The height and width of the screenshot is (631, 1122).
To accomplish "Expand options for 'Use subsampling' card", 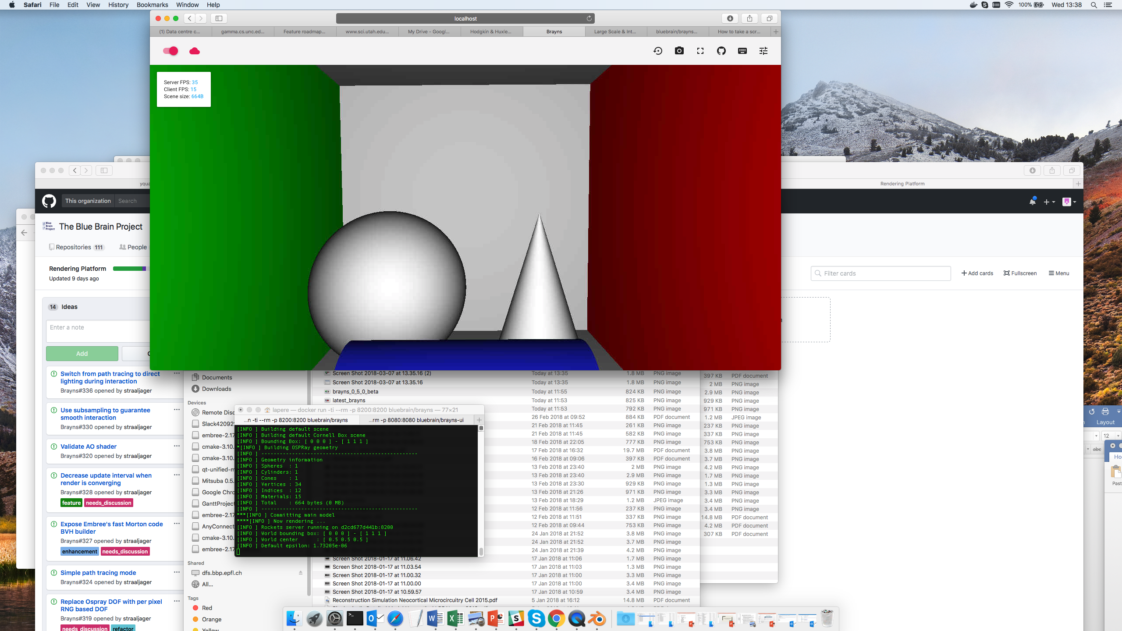I will click(177, 410).
